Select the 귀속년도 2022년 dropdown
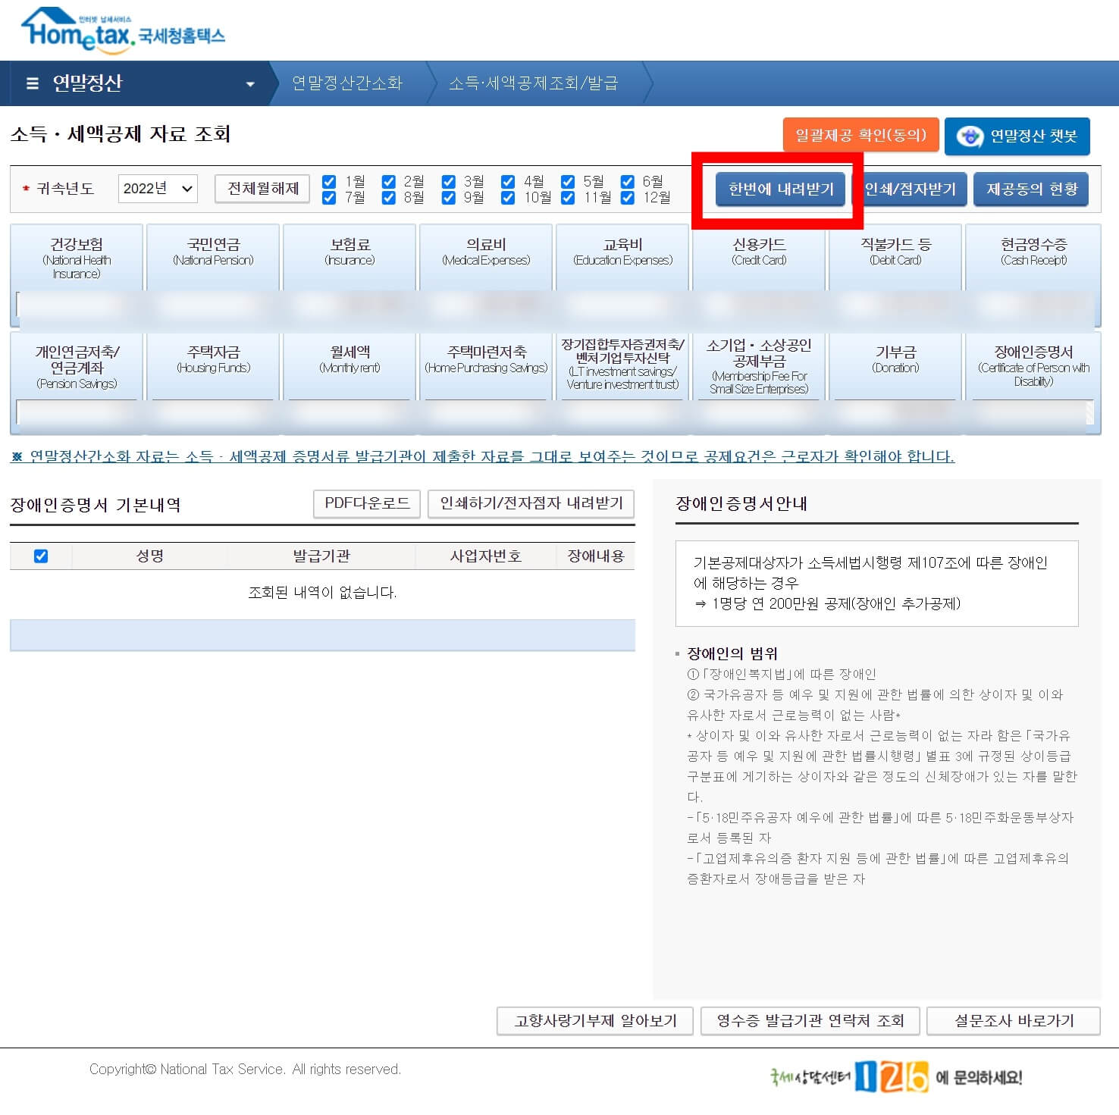This screenshot has height=1115, width=1119. coord(158,189)
